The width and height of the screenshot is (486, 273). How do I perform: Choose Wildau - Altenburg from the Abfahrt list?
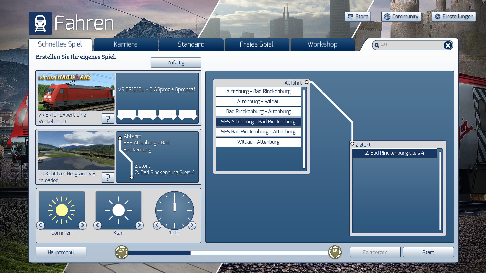258,142
